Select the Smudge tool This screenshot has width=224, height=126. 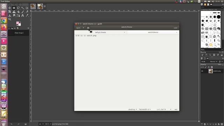click(14, 15)
